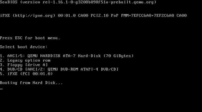Click the prebuilt.qemu.org text in header
This screenshot has height=112, width=202.
click(132, 2)
